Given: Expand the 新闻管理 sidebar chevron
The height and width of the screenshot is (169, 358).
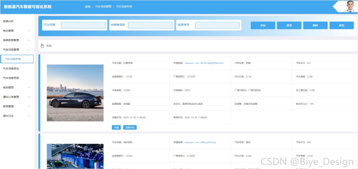Looking at the screenshot, I should (29, 106).
